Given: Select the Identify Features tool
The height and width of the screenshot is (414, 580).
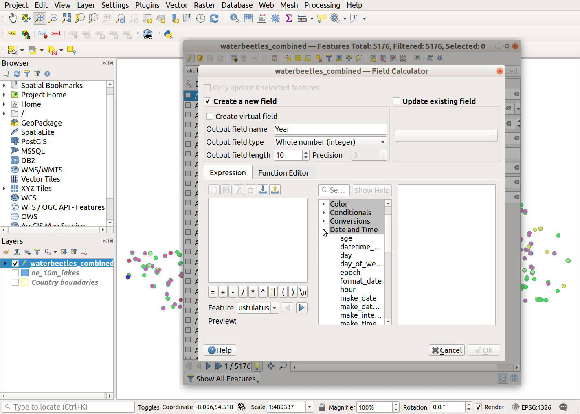Looking at the screenshot, I should 235,18.
